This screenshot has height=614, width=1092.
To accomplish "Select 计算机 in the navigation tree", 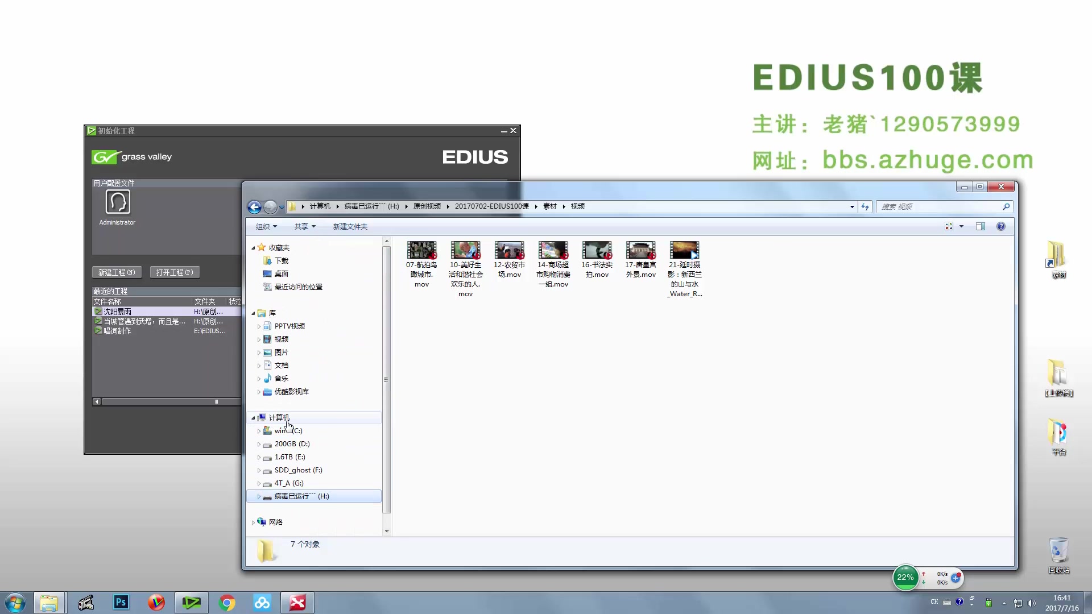I will [279, 418].
